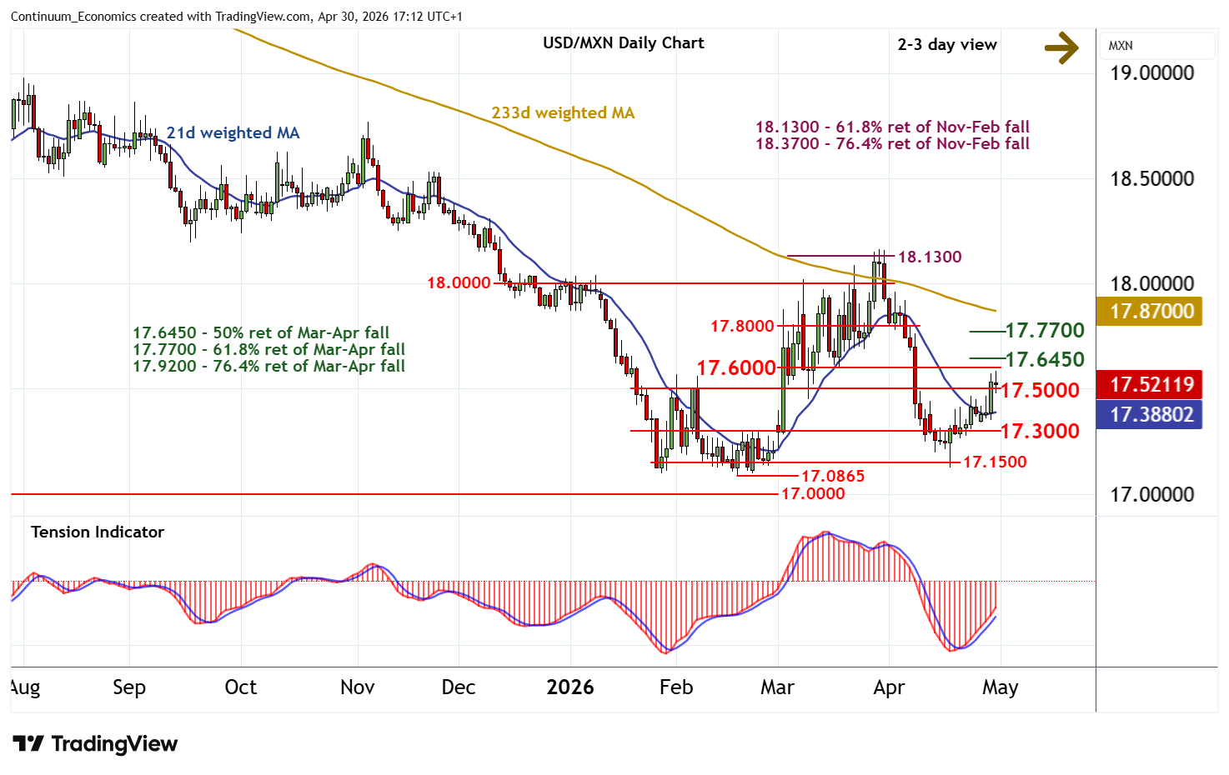The image size is (1229, 775).
Task: Select the 233d weighted MA label
Action: (x=562, y=112)
